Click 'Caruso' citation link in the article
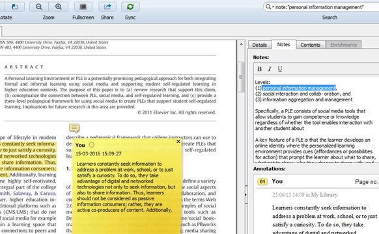The width and height of the screenshot is (379, 234). 48,193
